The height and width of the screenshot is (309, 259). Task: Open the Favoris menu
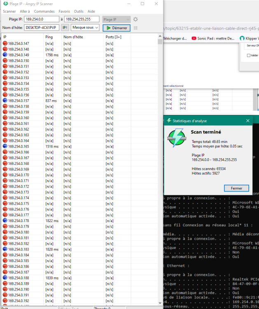64,12
